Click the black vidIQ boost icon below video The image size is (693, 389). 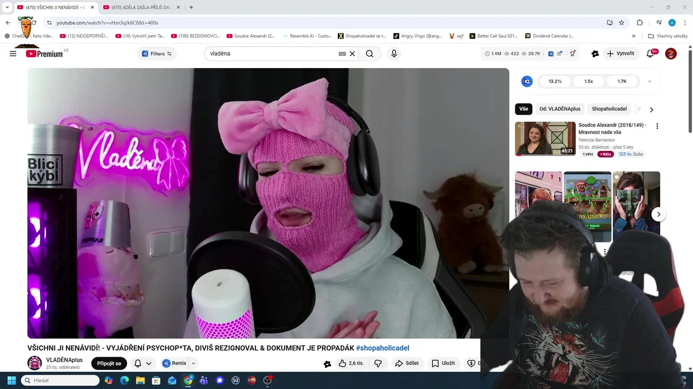tap(327, 364)
